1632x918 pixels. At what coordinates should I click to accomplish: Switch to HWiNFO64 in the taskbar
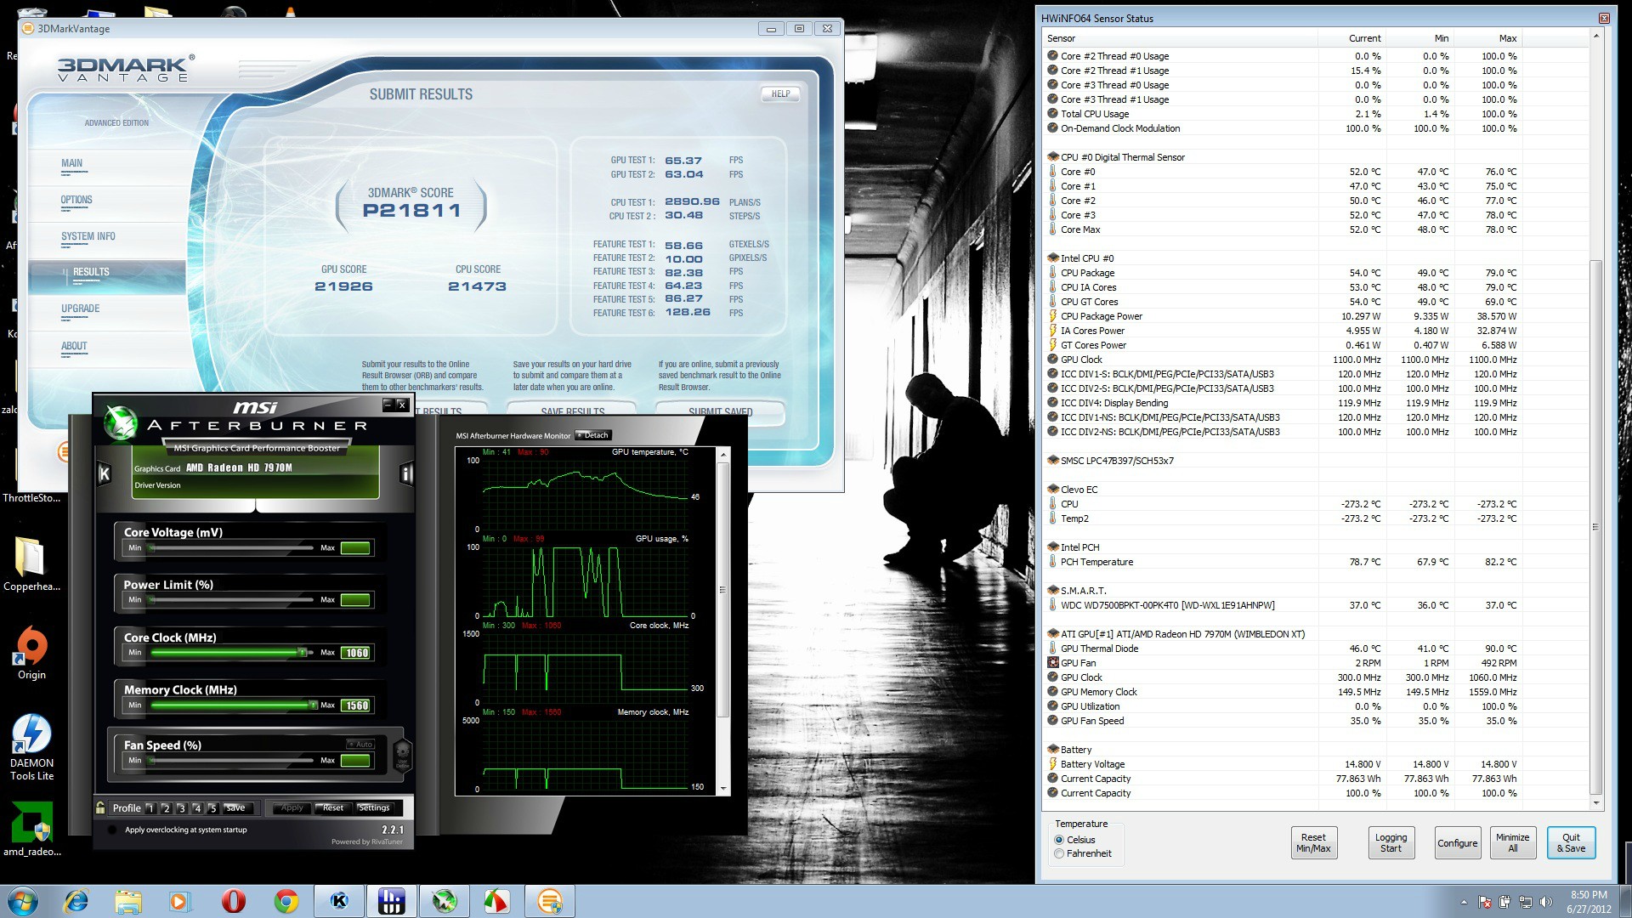(x=392, y=901)
